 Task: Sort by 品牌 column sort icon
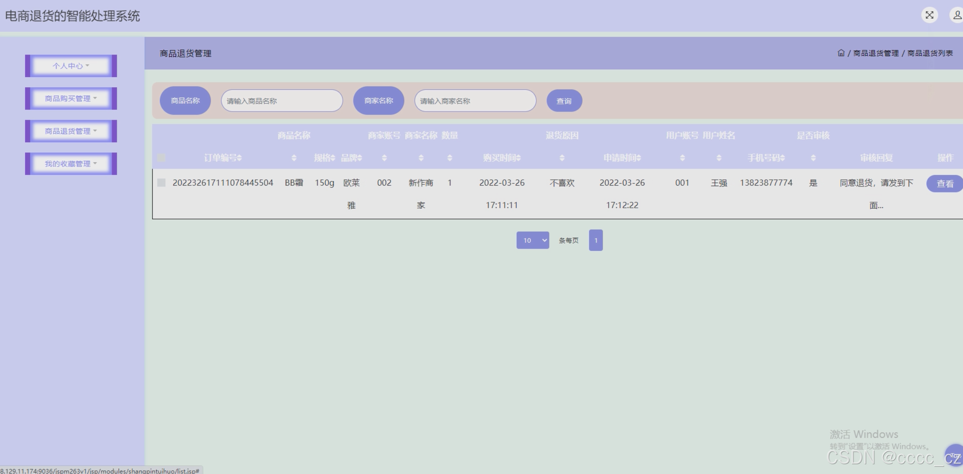360,158
